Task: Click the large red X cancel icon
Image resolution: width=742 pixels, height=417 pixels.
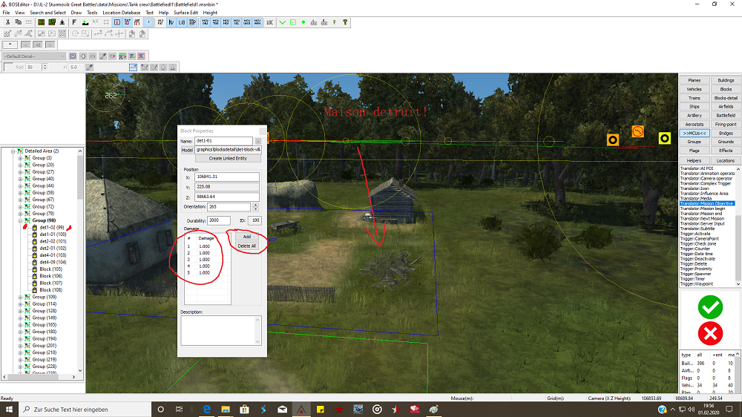Action: (710, 334)
